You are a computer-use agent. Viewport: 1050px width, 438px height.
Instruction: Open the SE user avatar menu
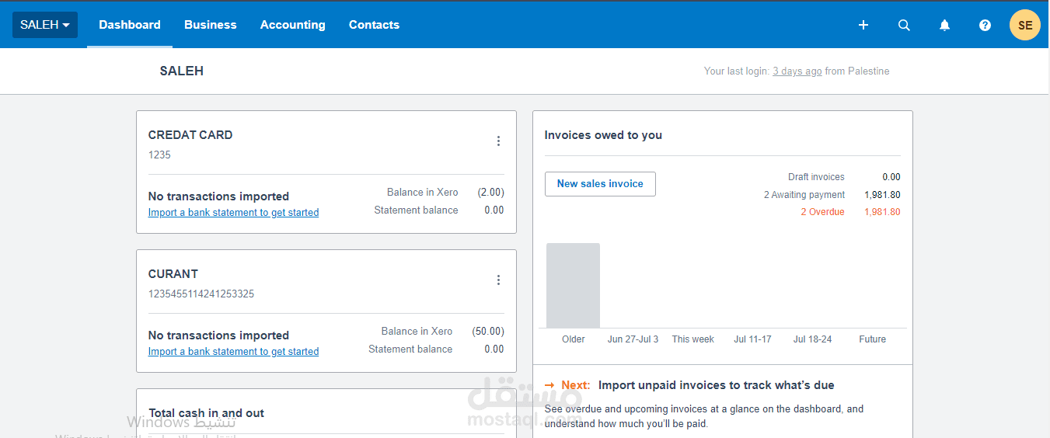click(1025, 25)
